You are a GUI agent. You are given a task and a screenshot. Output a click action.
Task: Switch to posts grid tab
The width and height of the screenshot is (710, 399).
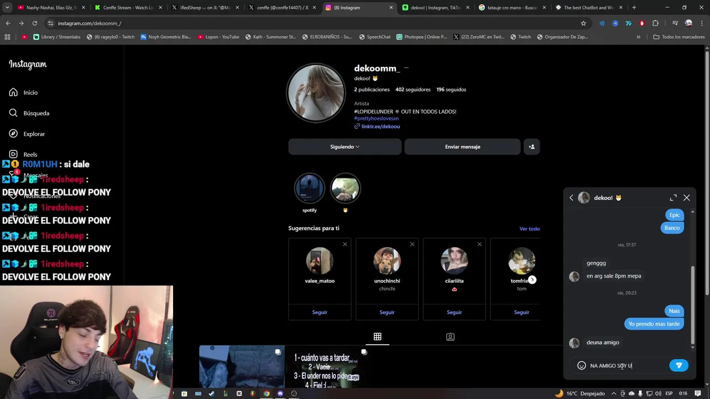[377, 336]
